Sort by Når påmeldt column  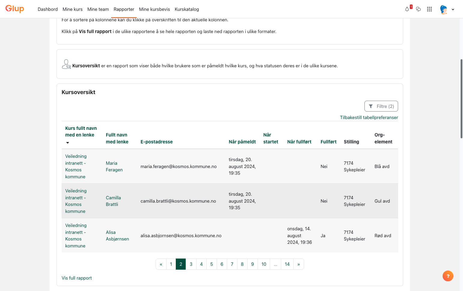point(242,142)
